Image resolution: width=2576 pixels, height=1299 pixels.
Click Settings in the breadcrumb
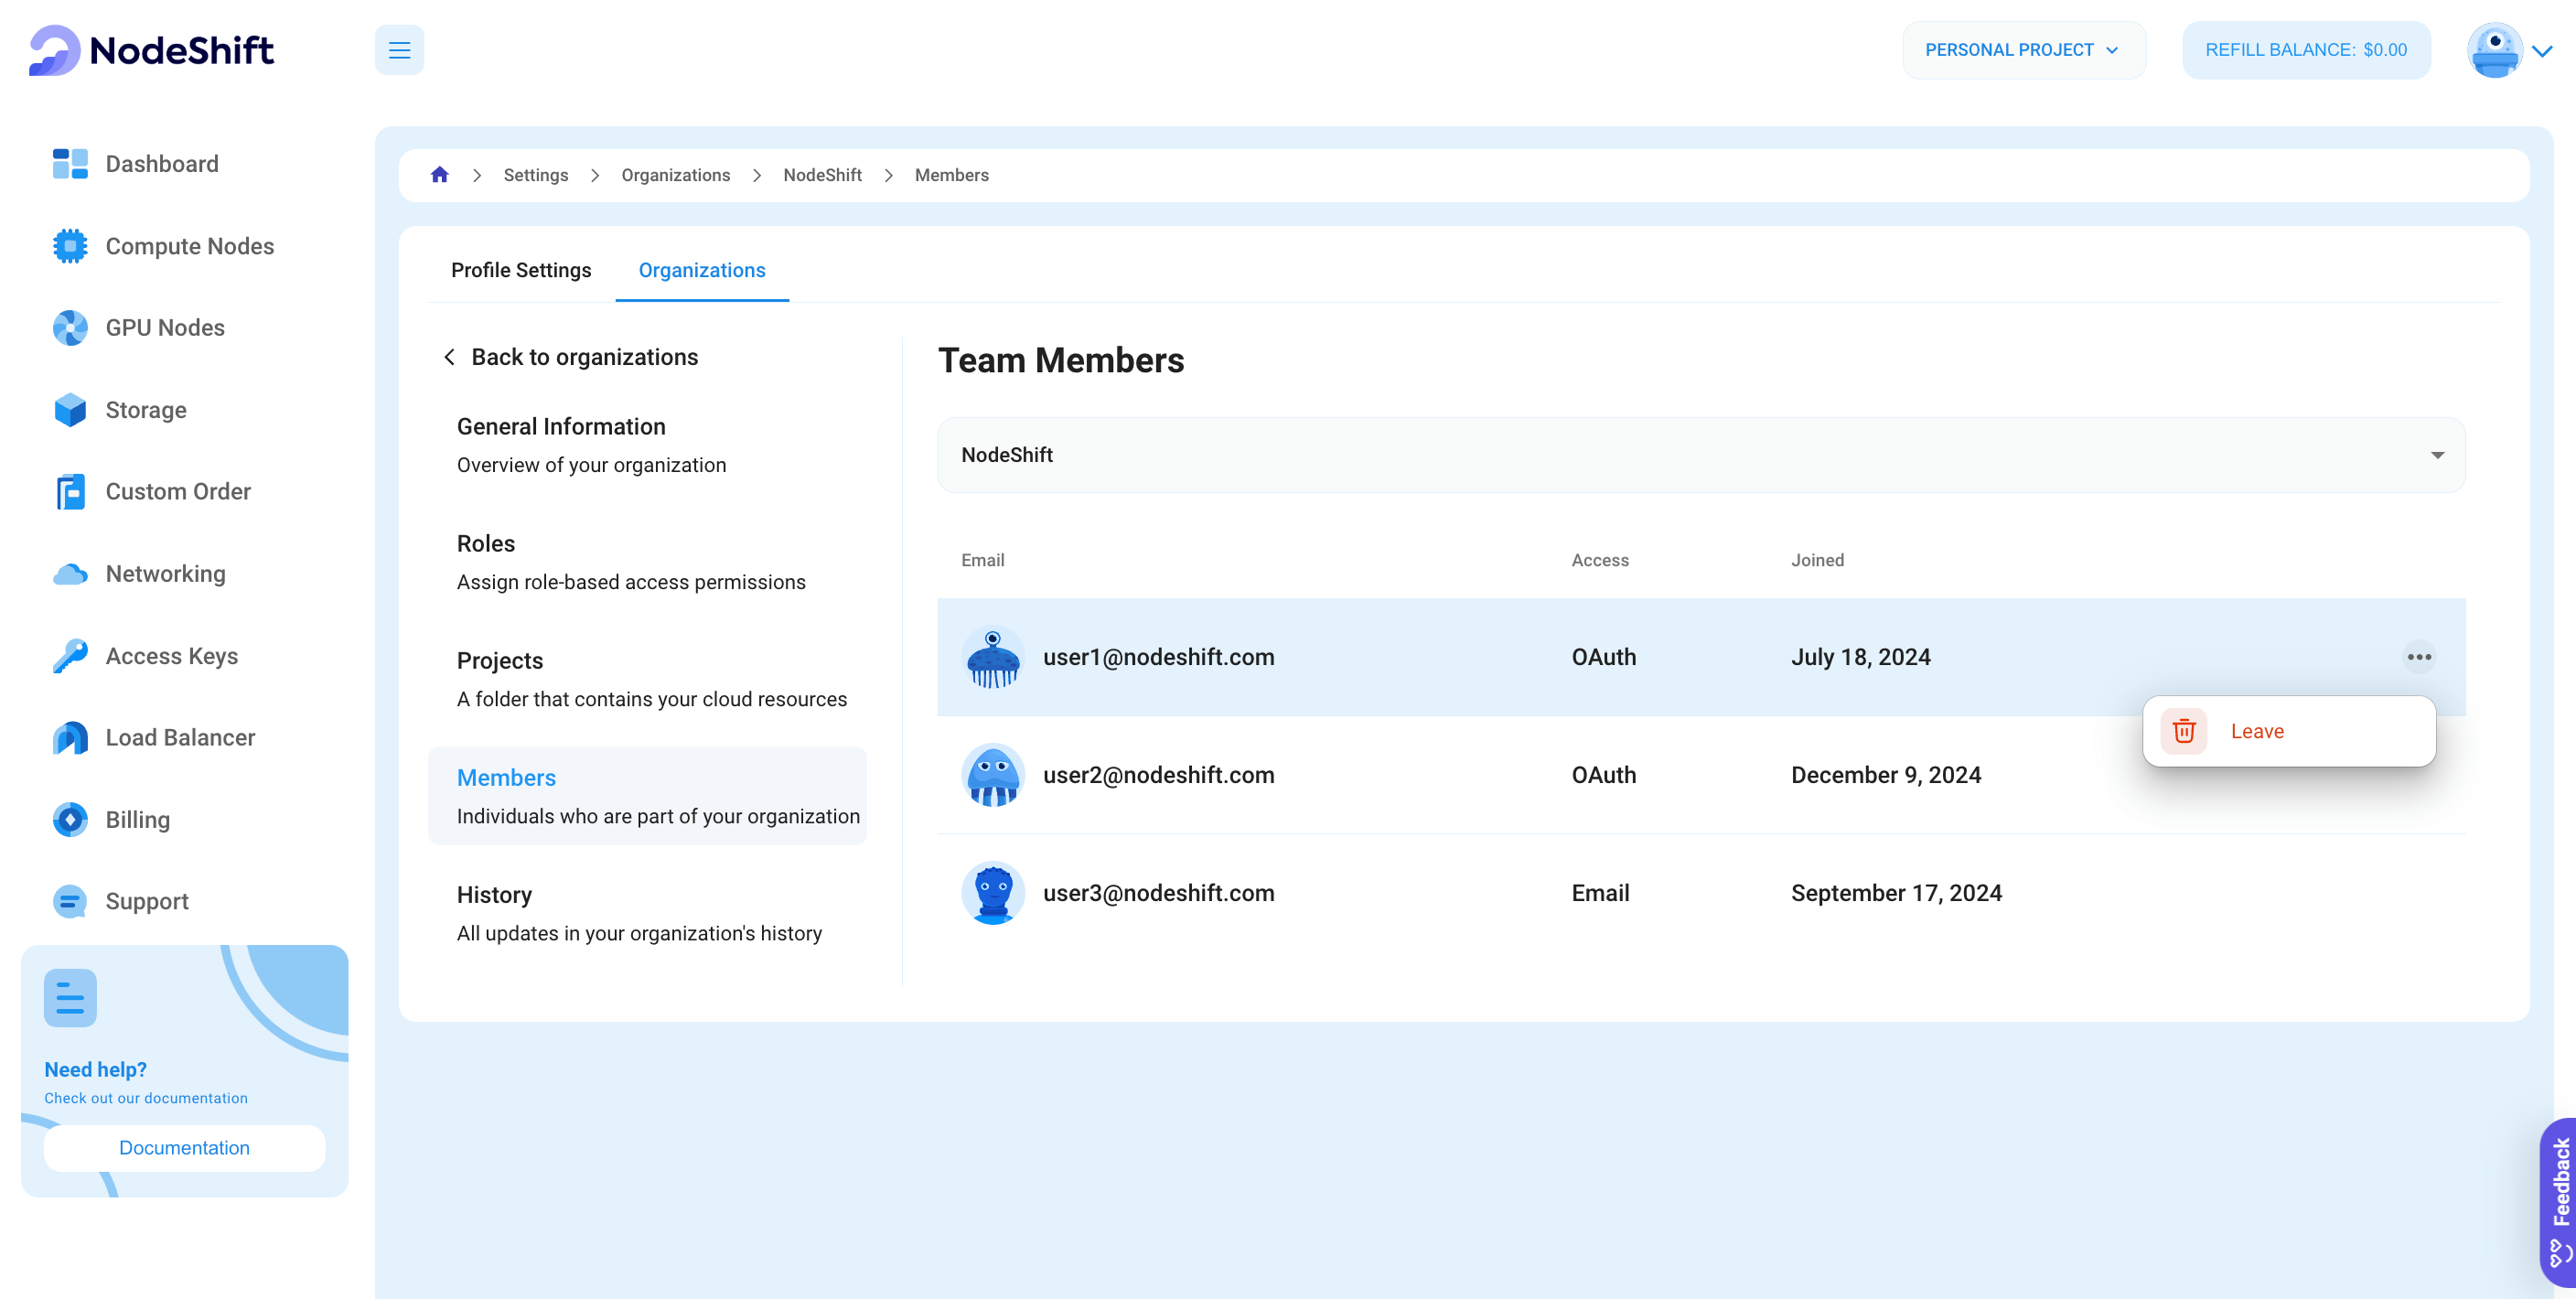(535, 175)
